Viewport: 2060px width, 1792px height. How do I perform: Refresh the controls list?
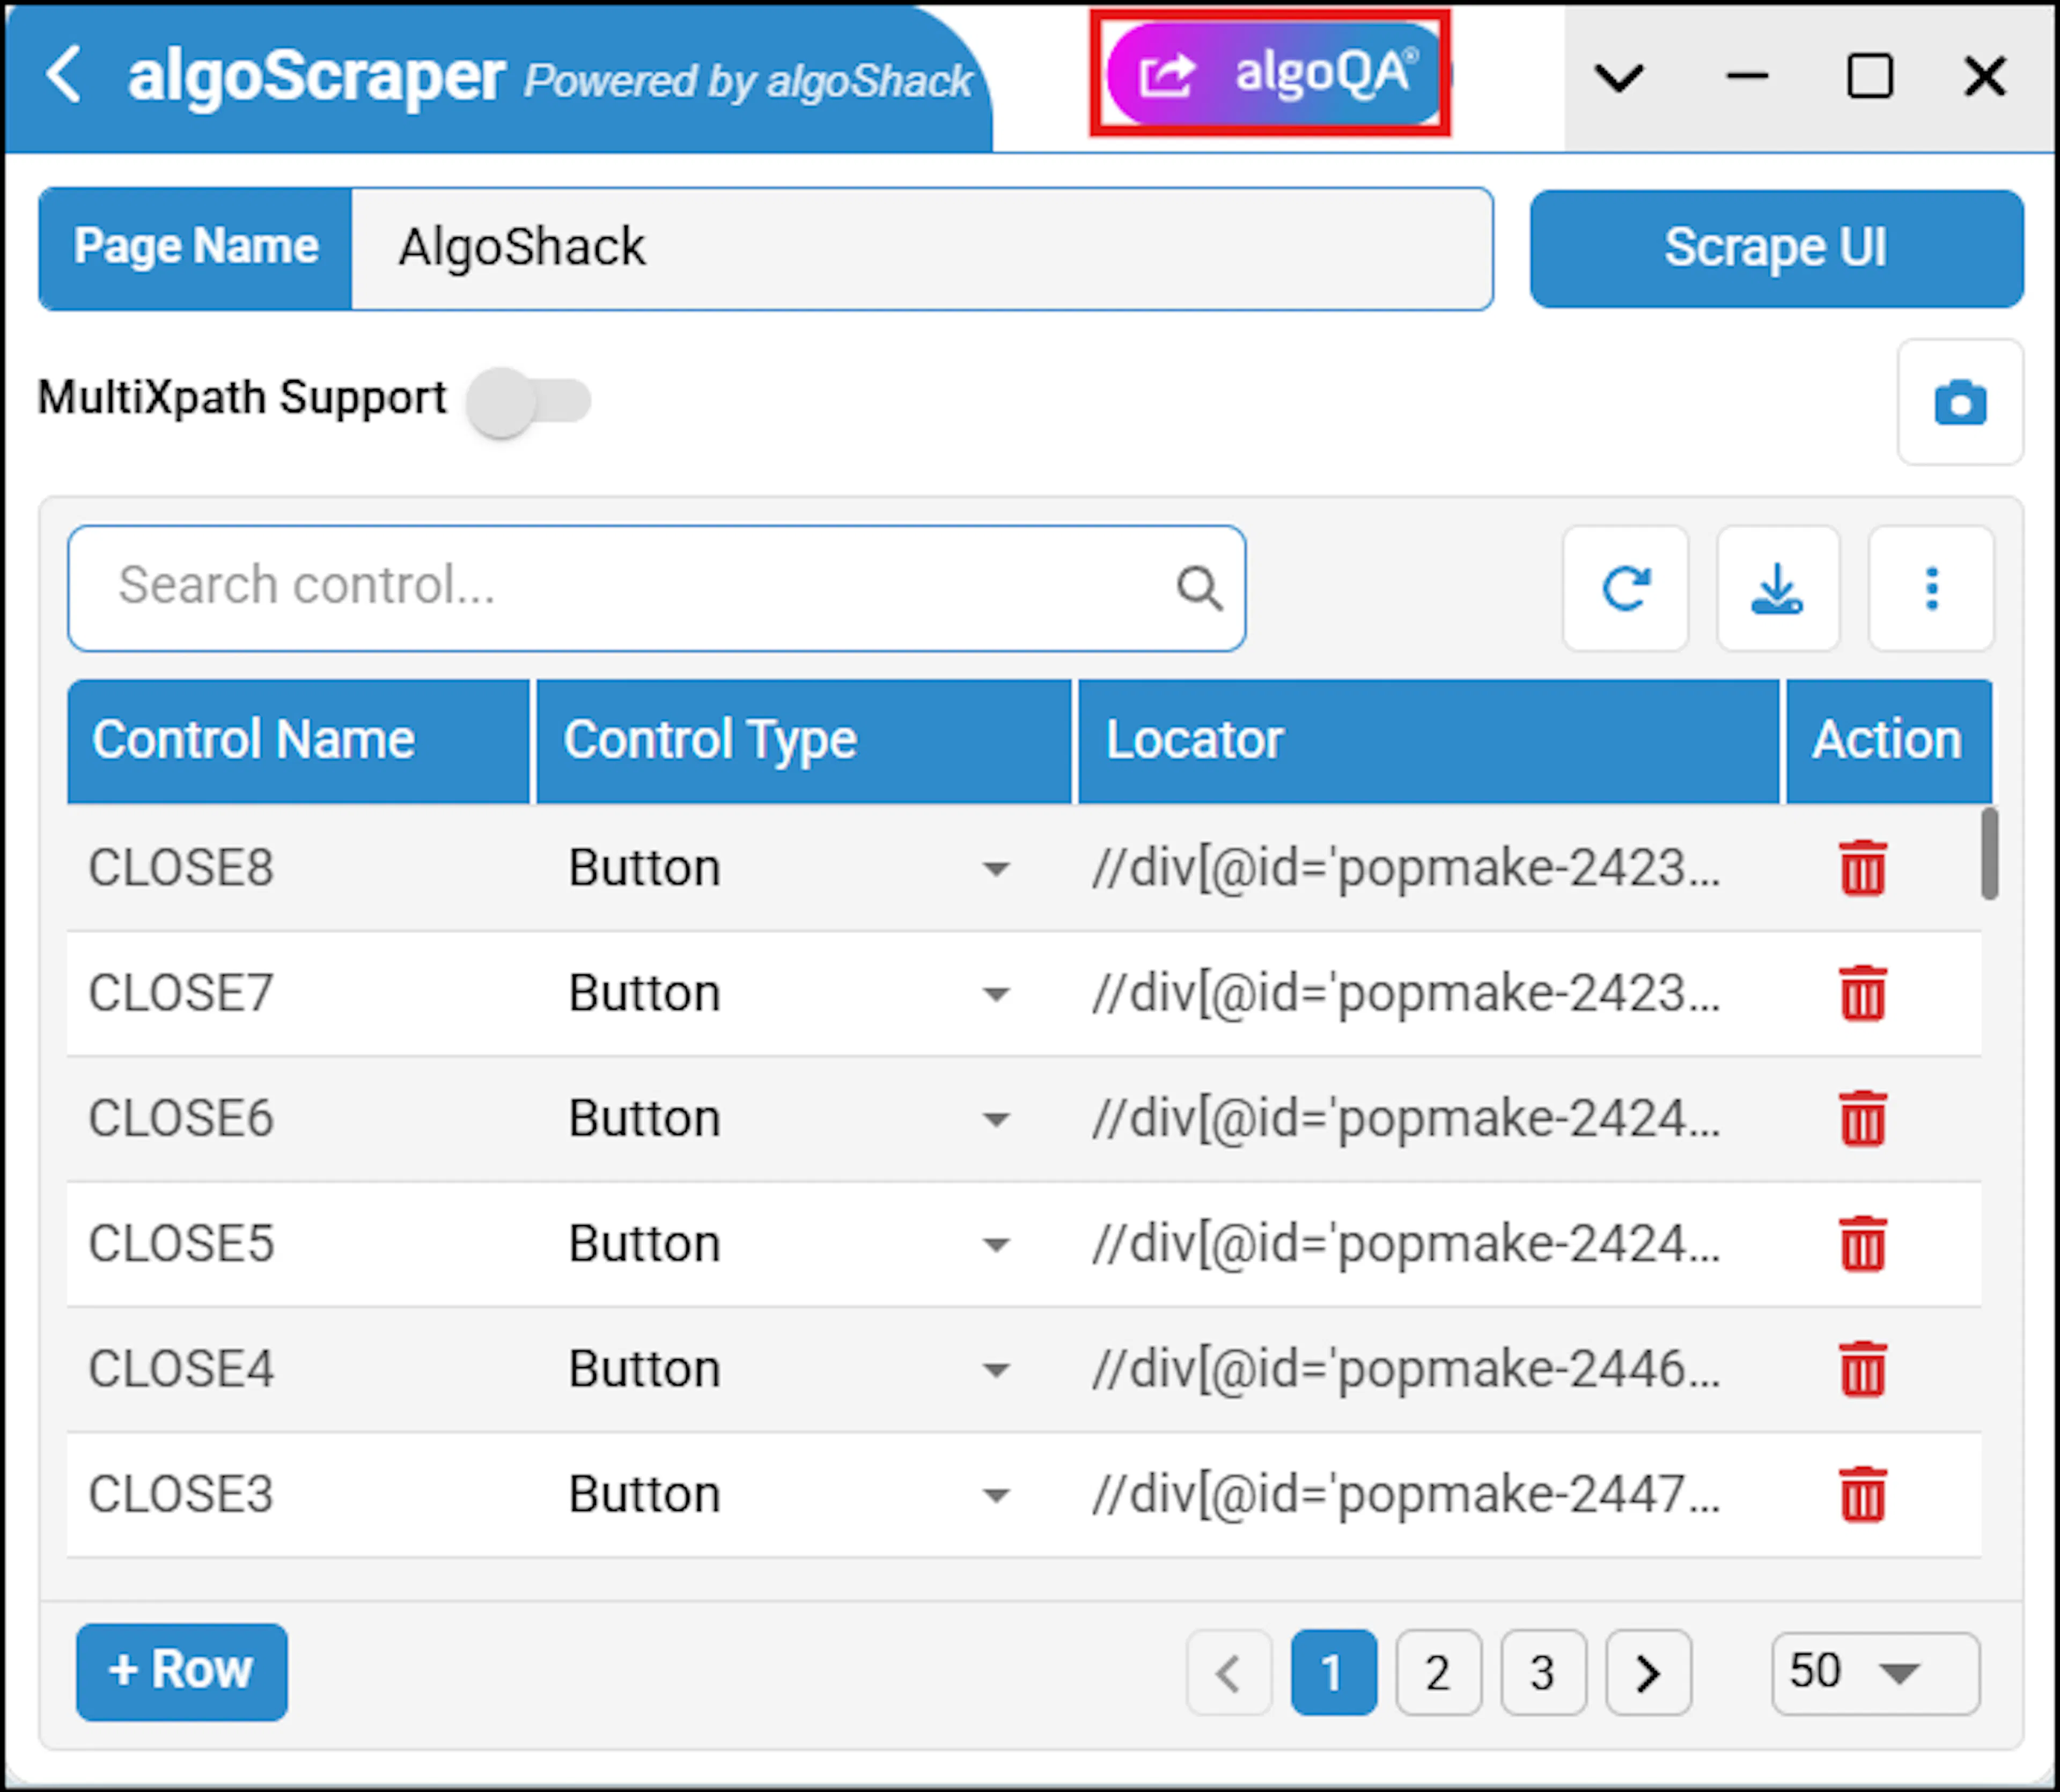pyautogui.click(x=1625, y=588)
